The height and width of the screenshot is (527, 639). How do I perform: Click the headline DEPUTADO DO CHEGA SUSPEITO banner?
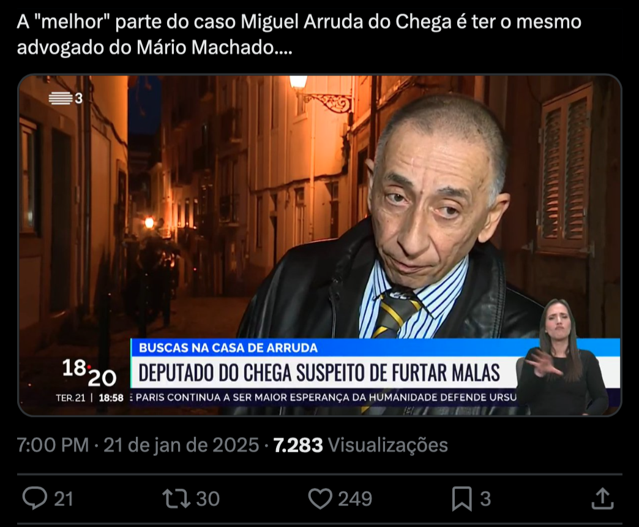[x=319, y=373]
